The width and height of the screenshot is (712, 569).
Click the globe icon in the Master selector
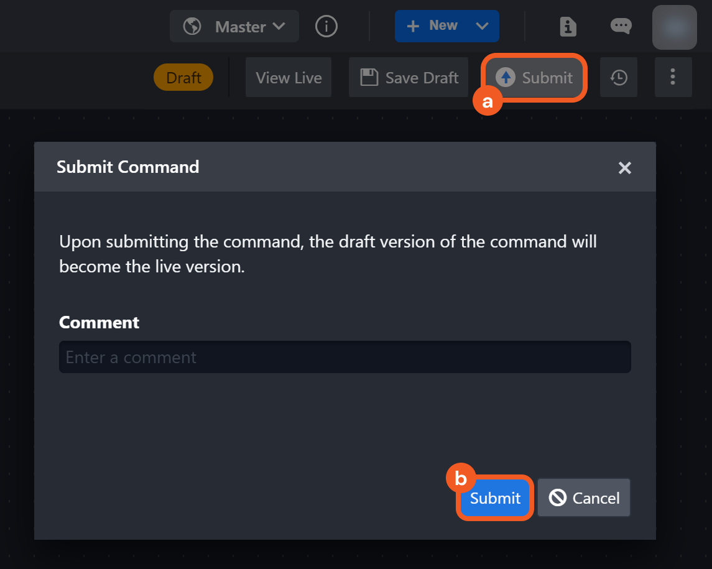(192, 27)
